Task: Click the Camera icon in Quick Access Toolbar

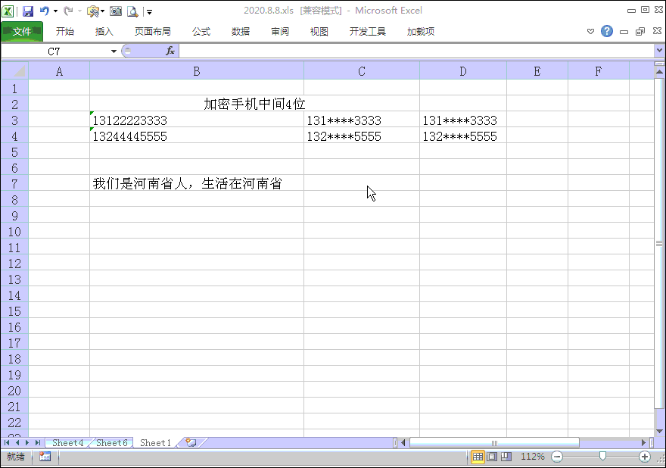Action: pos(115,11)
